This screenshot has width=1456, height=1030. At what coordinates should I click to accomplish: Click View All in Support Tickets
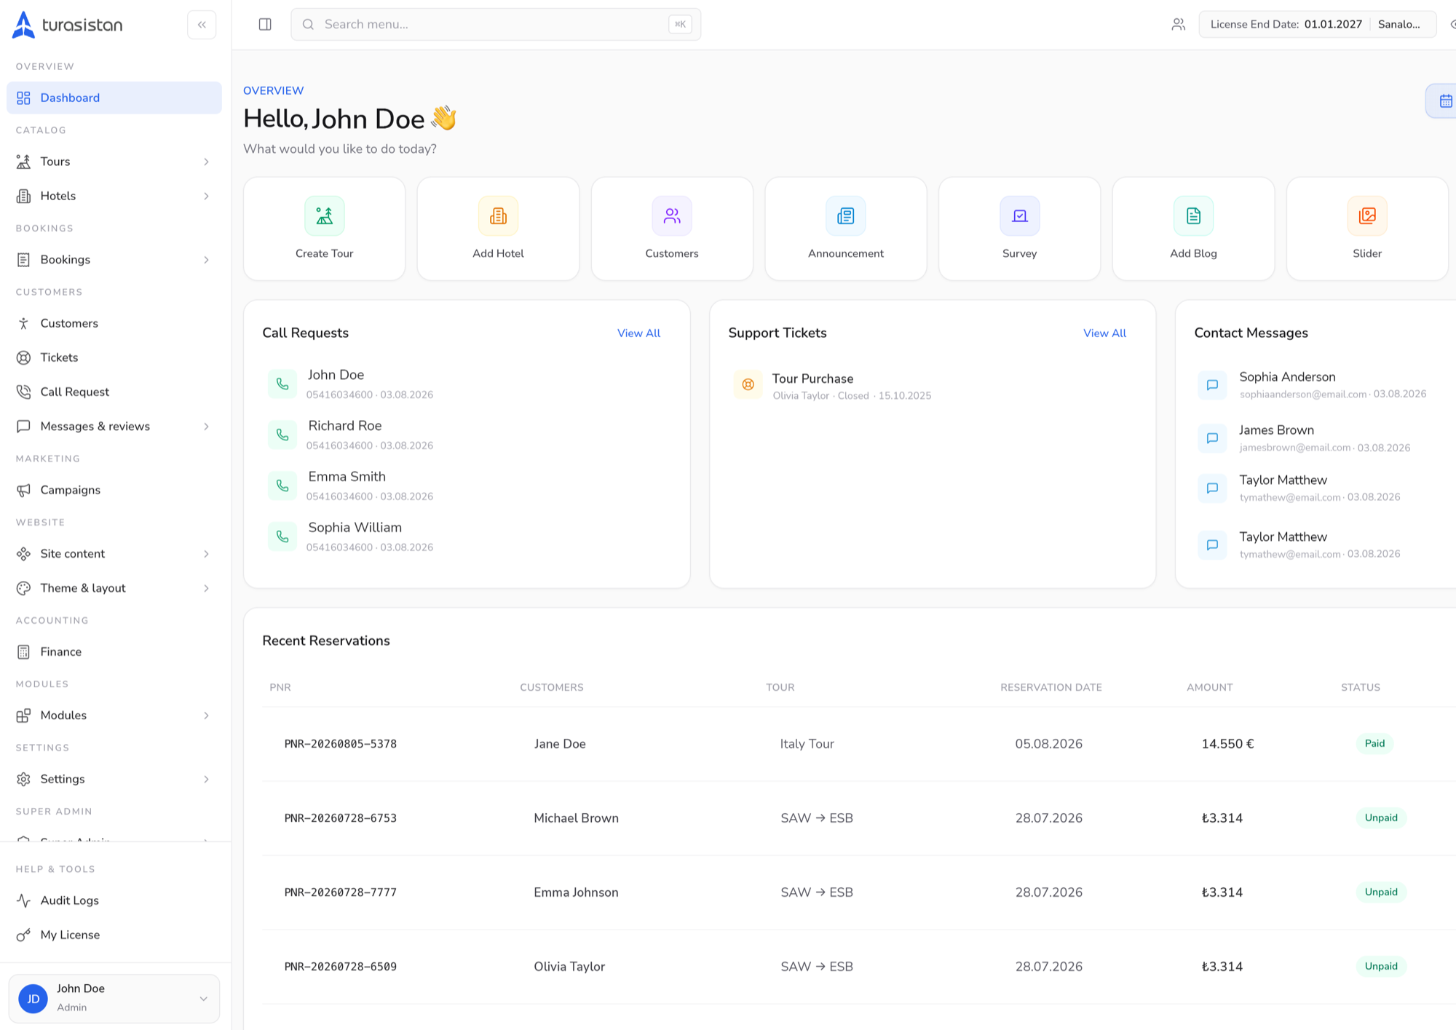[1104, 333]
